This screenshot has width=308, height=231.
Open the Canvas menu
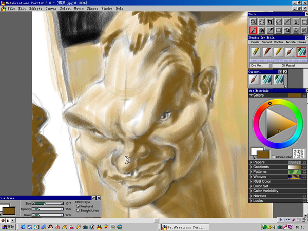pyautogui.click(x=51, y=9)
